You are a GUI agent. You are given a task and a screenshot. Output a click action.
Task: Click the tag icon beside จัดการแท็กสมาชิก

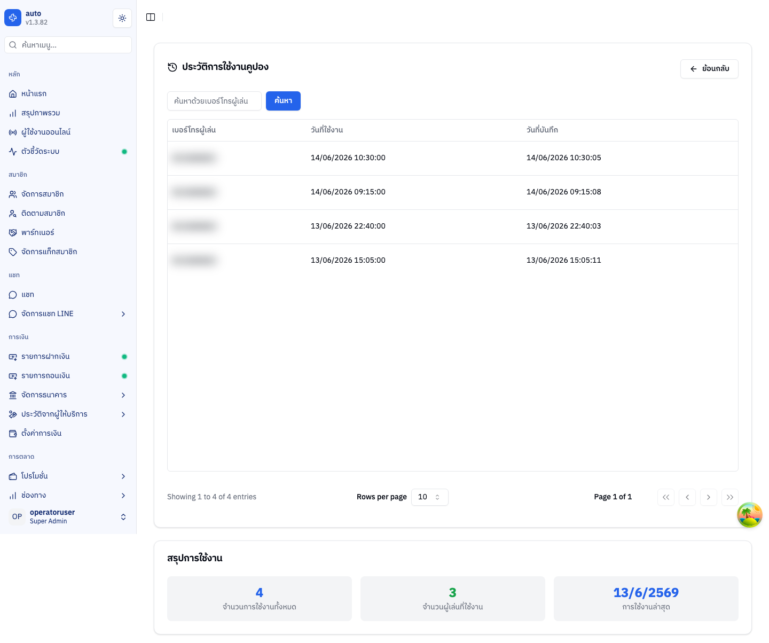tap(13, 252)
